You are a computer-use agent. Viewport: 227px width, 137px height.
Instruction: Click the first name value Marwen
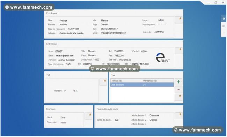[x=63, y=25]
